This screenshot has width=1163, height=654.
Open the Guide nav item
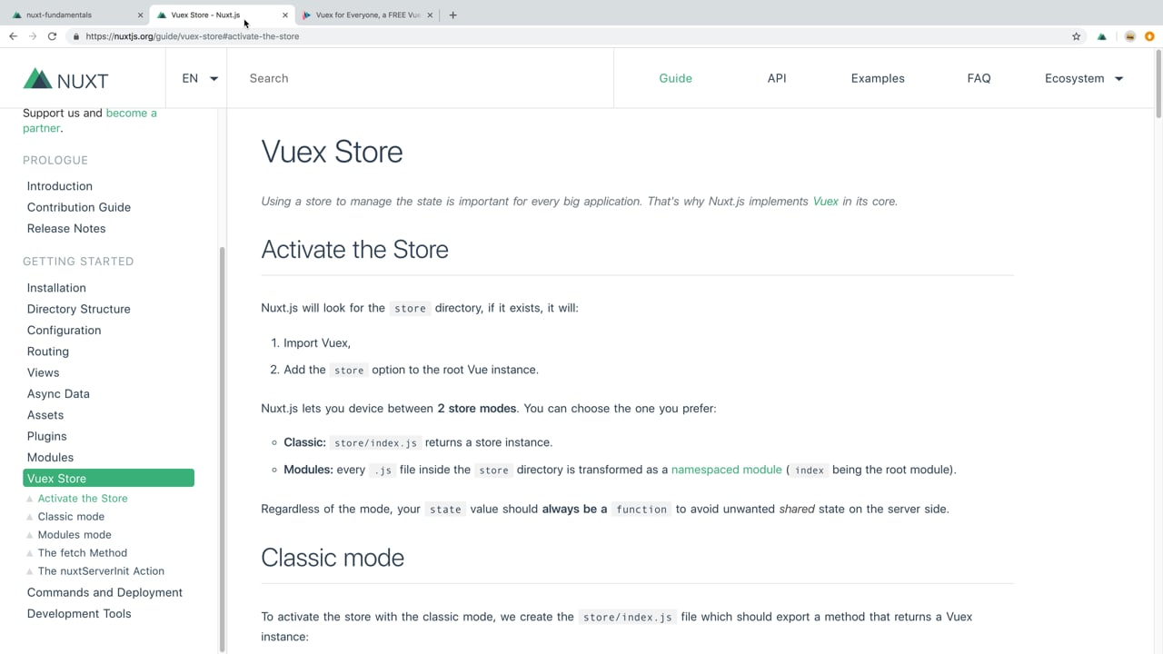675,78
